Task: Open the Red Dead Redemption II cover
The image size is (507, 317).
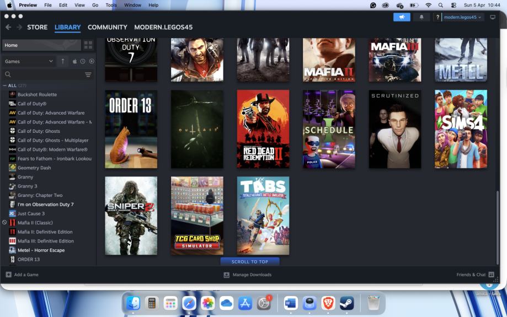Action: tap(263, 129)
